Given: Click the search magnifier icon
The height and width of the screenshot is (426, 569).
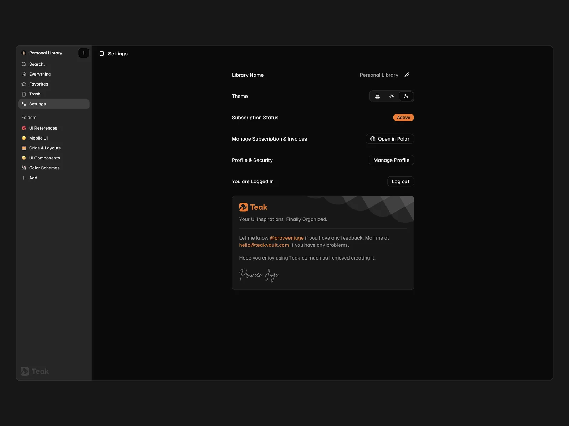Looking at the screenshot, I should click(x=24, y=64).
